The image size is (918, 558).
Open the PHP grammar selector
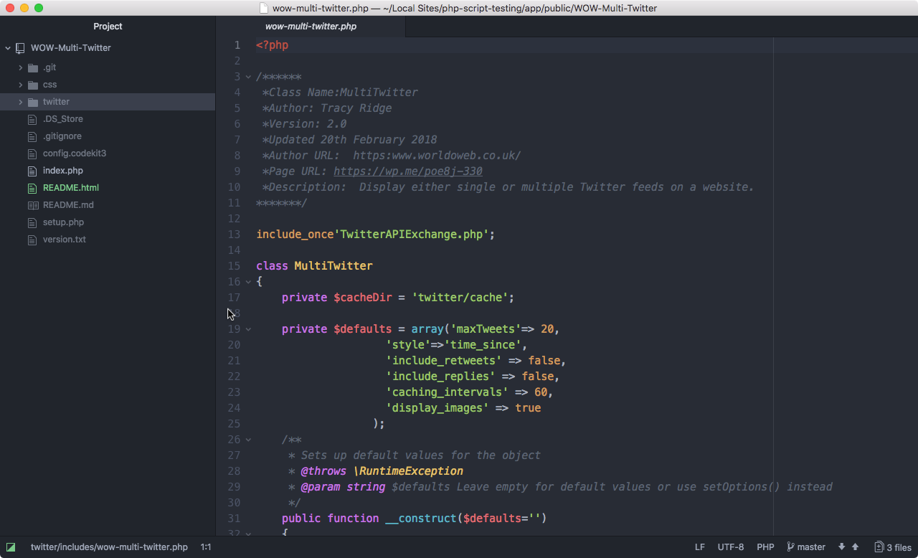pyautogui.click(x=765, y=547)
